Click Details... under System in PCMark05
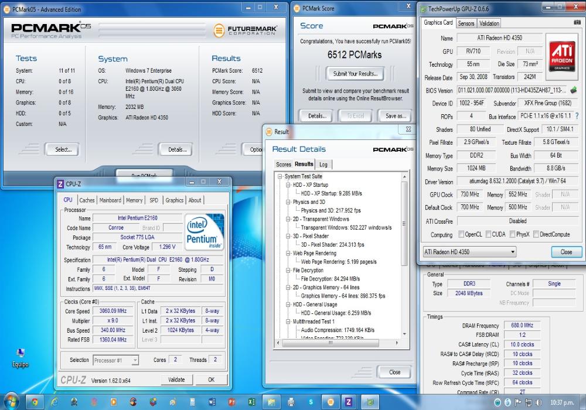 (177, 149)
